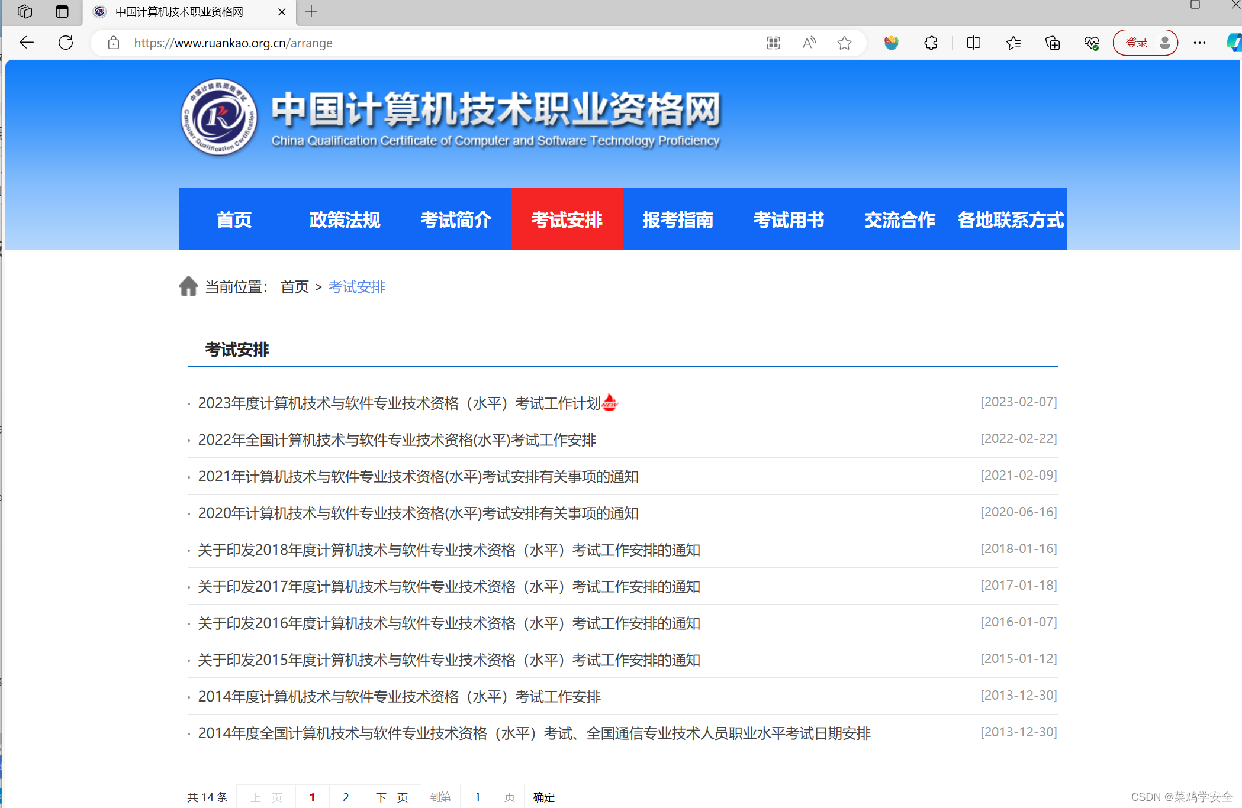This screenshot has height=808, width=1242.
Task: Open the 2014年度 考试工作安排 article
Action: pyautogui.click(x=400, y=697)
